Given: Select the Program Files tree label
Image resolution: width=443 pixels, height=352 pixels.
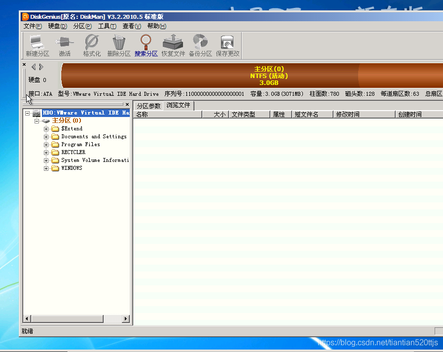Looking at the screenshot, I should click(x=81, y=145).
